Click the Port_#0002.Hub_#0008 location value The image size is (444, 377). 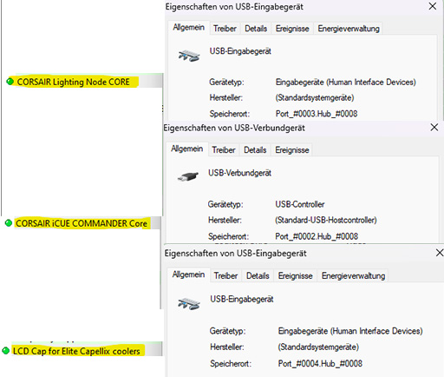click(317, 236)
